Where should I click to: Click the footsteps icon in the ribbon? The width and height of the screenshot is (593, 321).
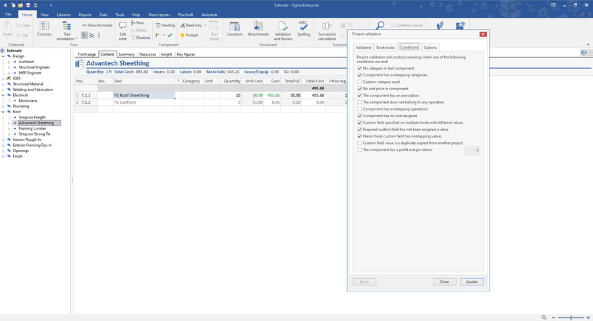439,25
